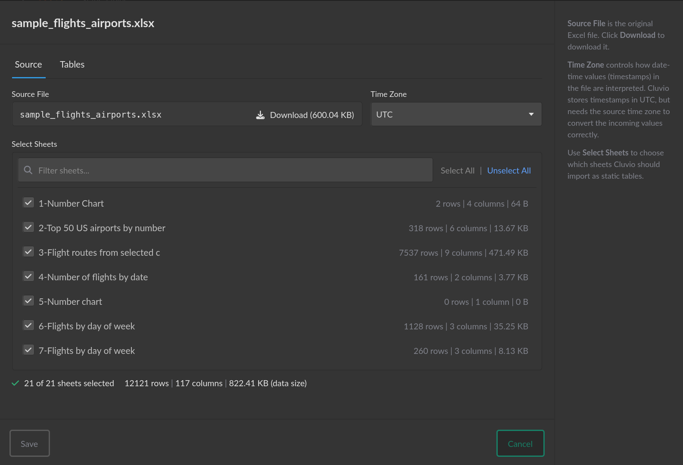
Task: Deselect the 4-Number of flights by date sheet
Action: [x=28, y=276]
